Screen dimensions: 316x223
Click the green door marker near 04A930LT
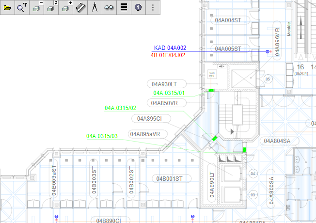[x=211, y=90]
